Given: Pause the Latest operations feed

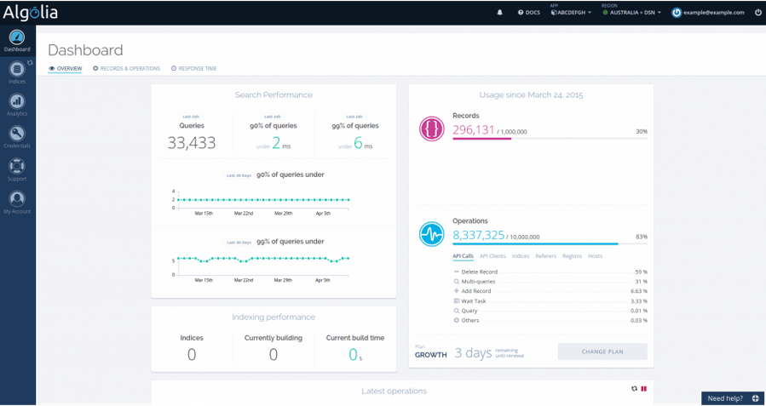Looking at the screenshot, I should pyautogui.click(x=644, y=388).
